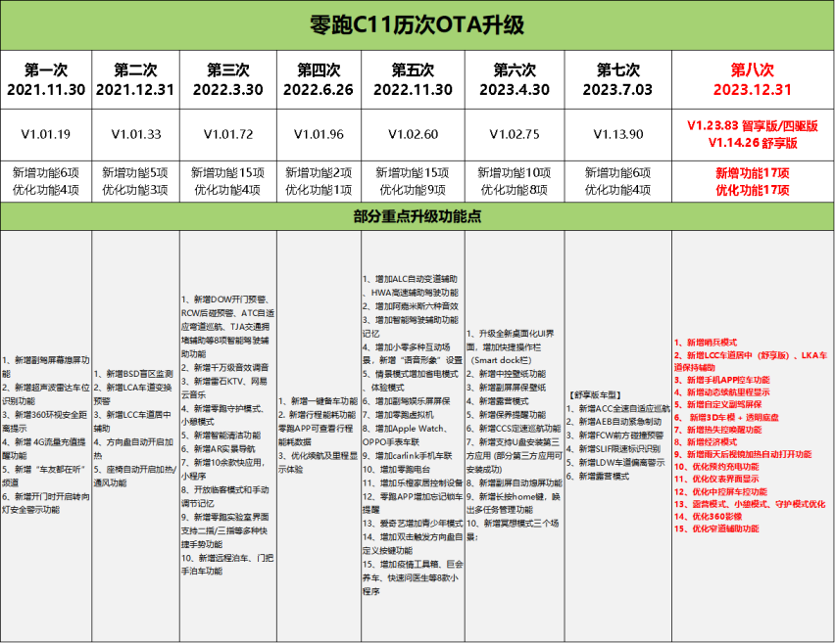This screenshot has width=835, height=643.
Task: Click '5、新增LDW车道偏离警示' entry
Action: [x=615, y=462]
